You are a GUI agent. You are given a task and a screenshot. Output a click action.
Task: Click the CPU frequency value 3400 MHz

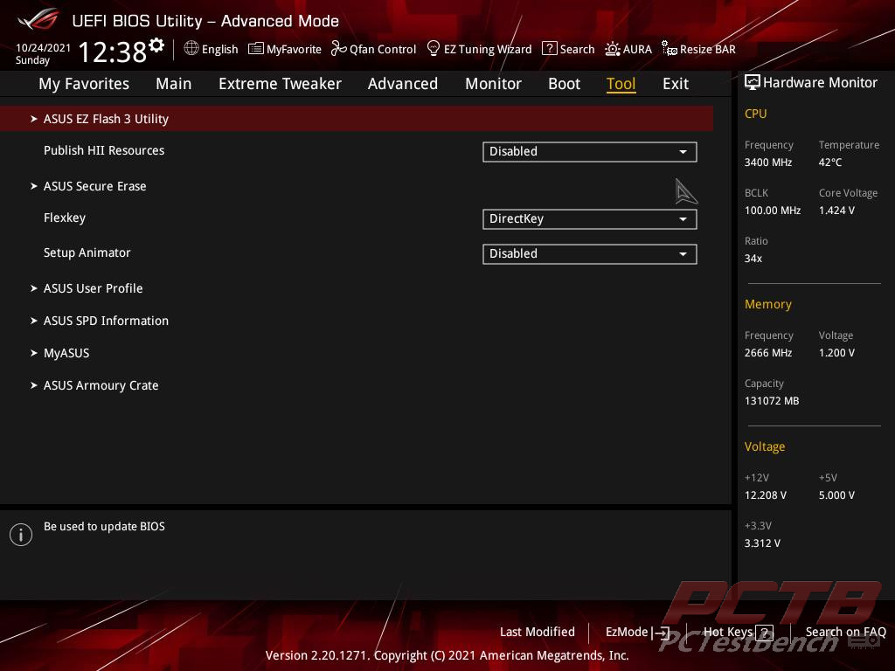coord(768,162)
